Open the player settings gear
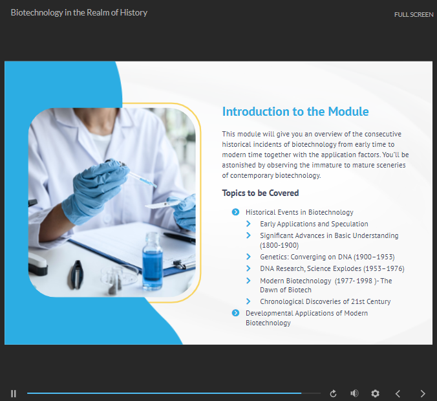437x401 pixels. tap(375, 393)
